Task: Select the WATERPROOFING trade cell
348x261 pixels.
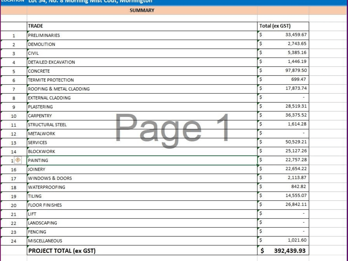Action: [x=142, y=187]
